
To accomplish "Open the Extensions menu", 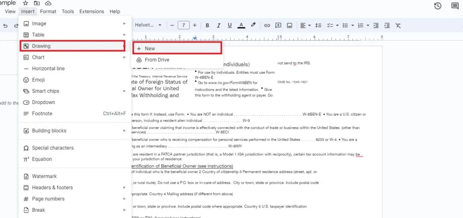I will (x=92, y=11).
